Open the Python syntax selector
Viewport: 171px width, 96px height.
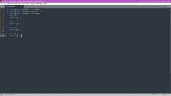(x=165, y=95)
